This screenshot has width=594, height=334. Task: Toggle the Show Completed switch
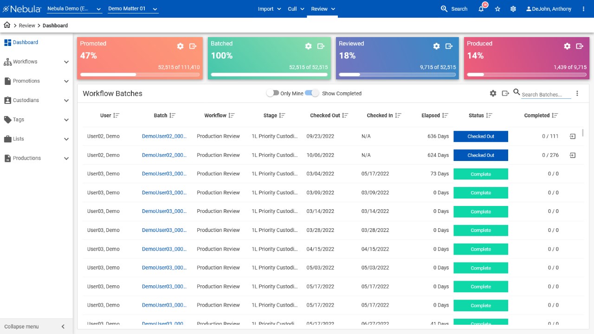[312, 93]
